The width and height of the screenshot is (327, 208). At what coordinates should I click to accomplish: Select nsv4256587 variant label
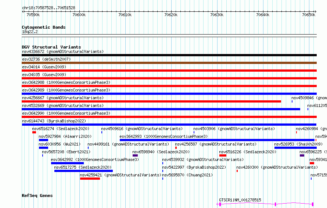click(216, 144)
